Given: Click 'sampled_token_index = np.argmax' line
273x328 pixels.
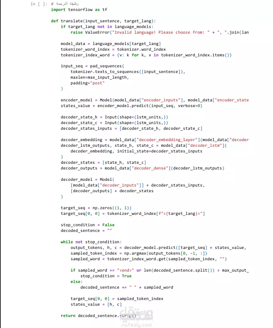Looking at the screenshot, I should (x=139, y=253).
